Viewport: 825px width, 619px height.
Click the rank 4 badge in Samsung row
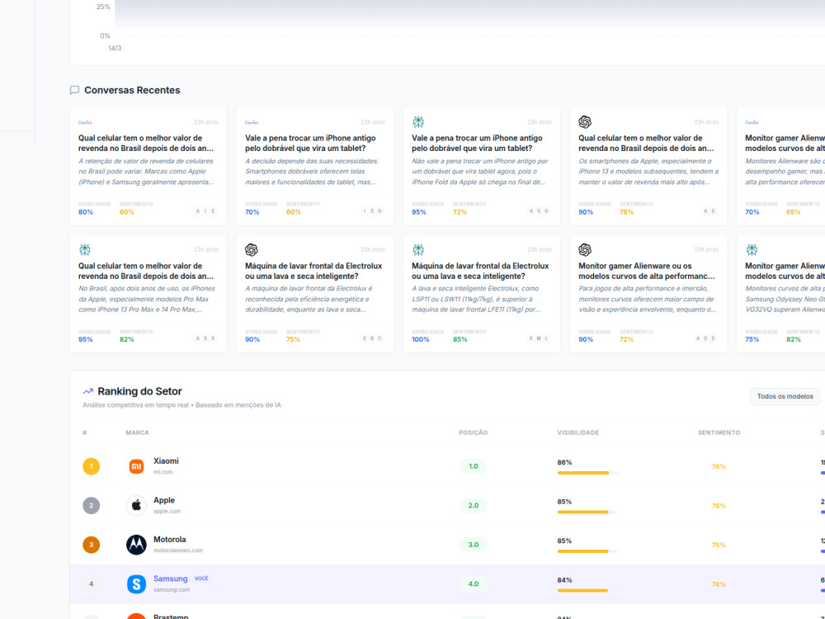(x=91, y=584)
